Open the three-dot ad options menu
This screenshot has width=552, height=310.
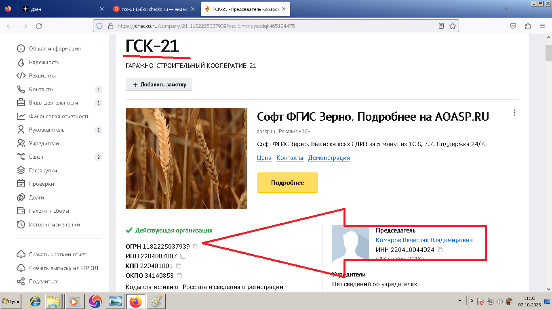click(x=514, y=113)
